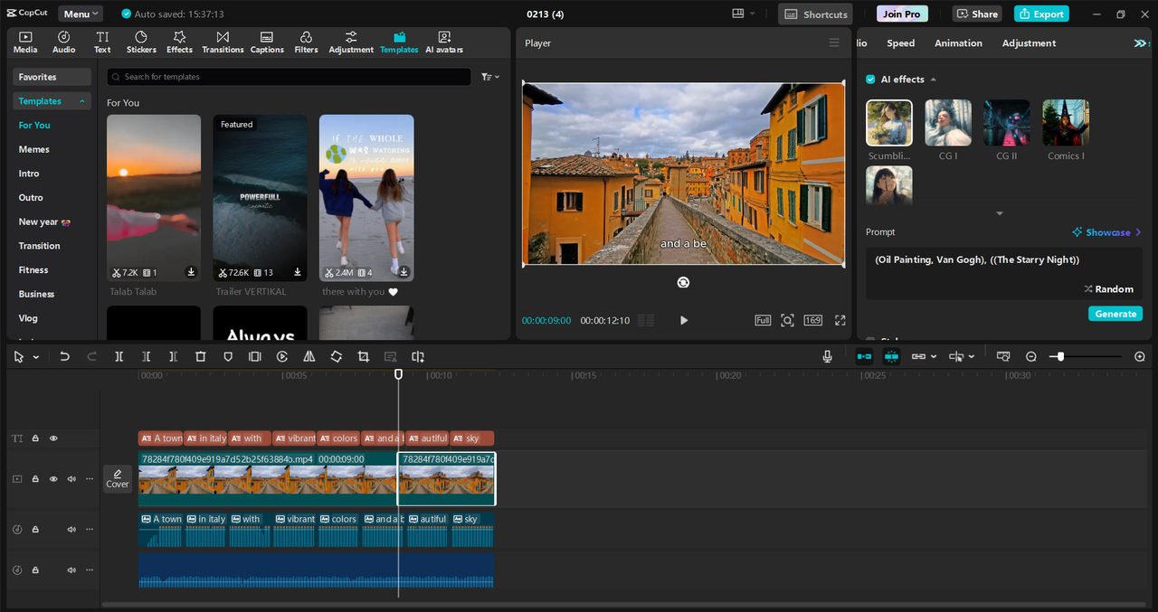
Task: Click the player hamburger menu icon
Action: click(834, 42)
